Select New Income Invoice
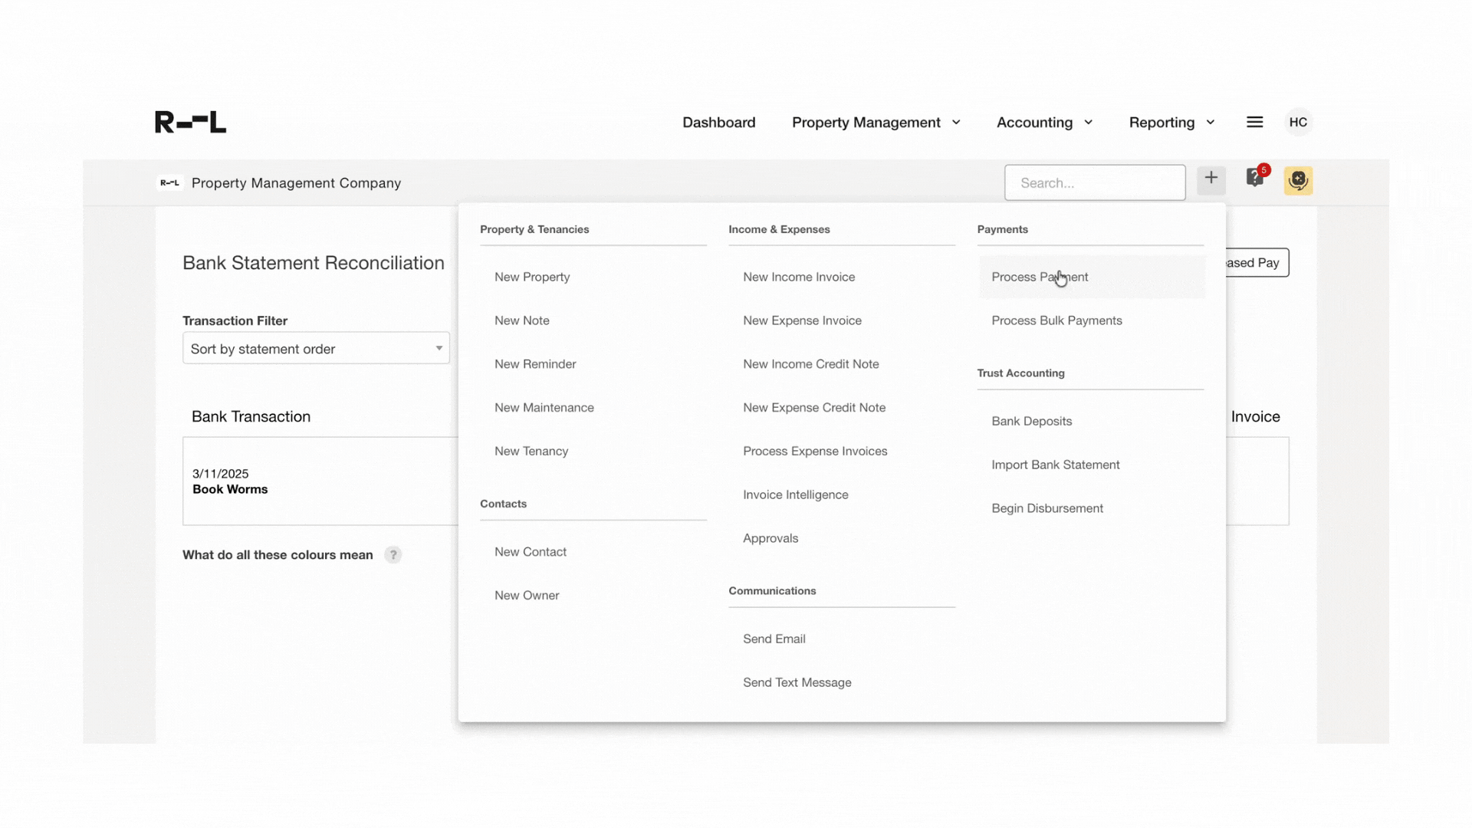1472x828 pixels. [x=799, y=277]
